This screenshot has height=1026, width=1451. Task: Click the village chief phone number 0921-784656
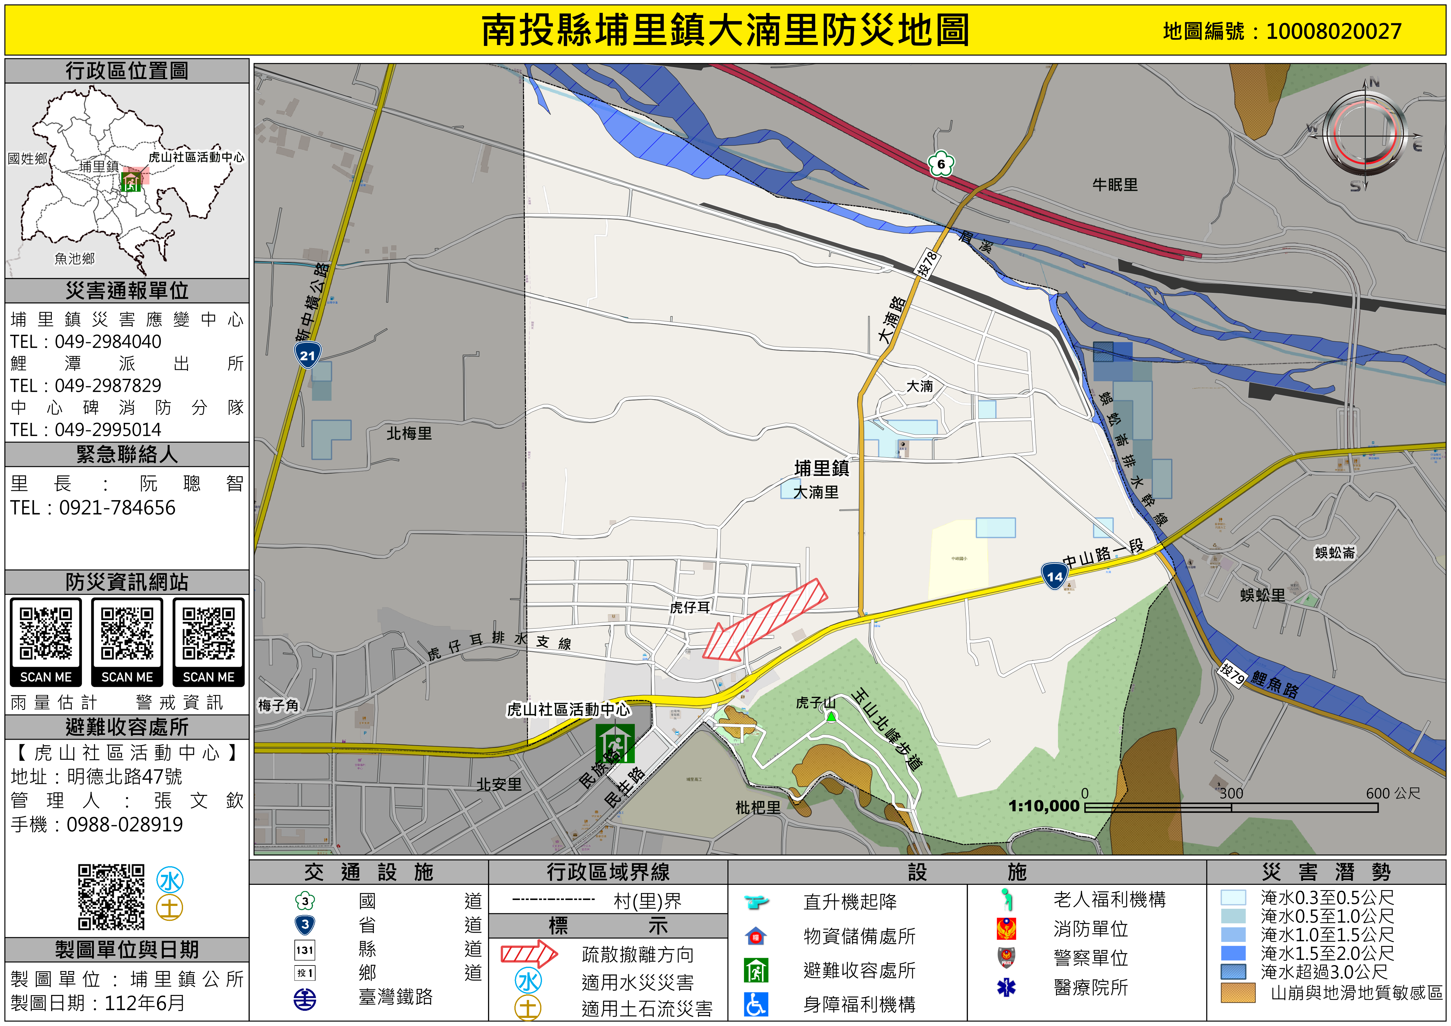[117, 508]
